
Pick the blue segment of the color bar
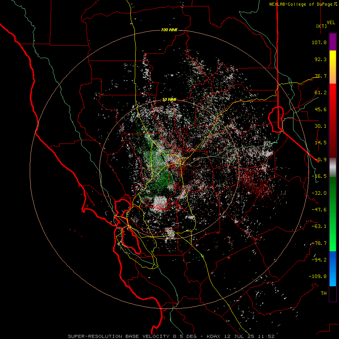tap(333, 269)
